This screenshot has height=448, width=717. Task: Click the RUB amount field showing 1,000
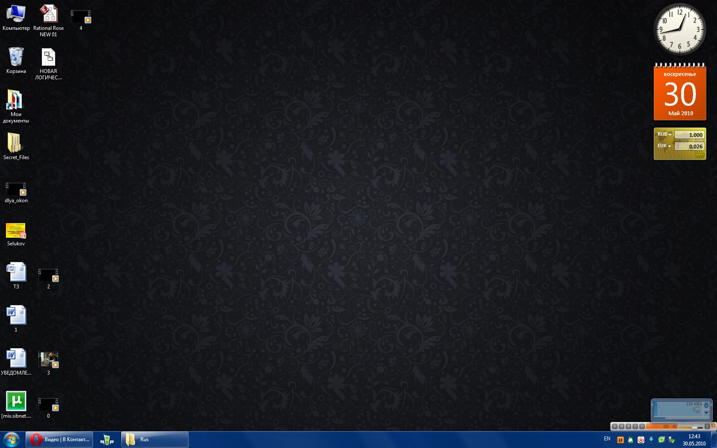coord(690,135)
